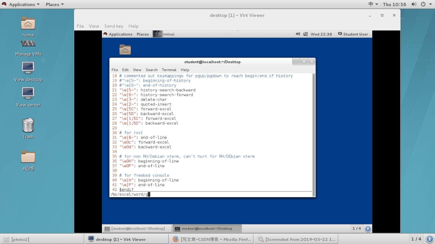The width and height of the screenshot is (435, 244).
Task: Click the network screens icon in the guest panel
Action: pos(305,34)
